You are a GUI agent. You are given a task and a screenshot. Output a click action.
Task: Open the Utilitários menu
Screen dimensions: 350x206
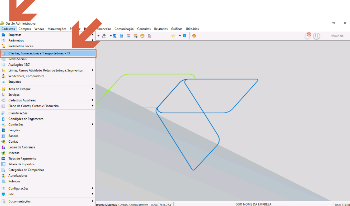[x=192, y=29]
